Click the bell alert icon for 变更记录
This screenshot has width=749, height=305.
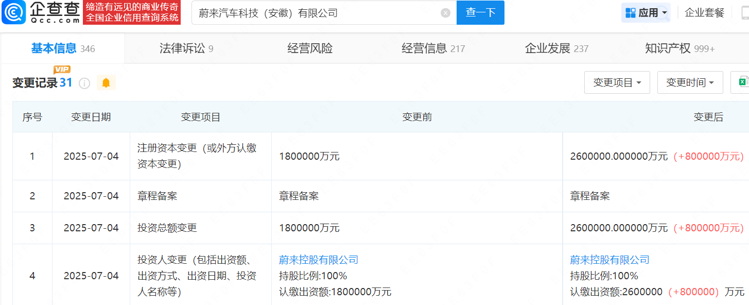click(106, 82)
